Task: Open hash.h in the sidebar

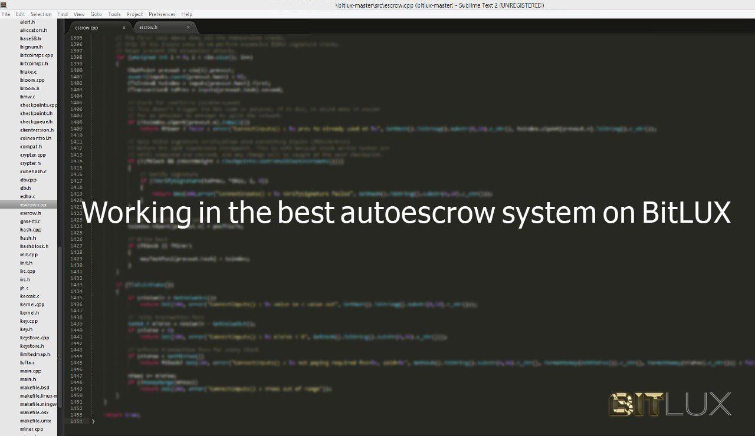Action: [28, 238]
